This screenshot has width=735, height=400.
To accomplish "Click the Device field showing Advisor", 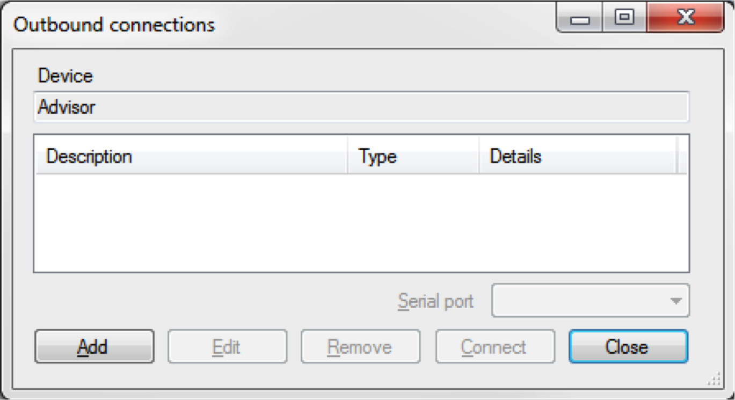I will click(x=361, y=107).
